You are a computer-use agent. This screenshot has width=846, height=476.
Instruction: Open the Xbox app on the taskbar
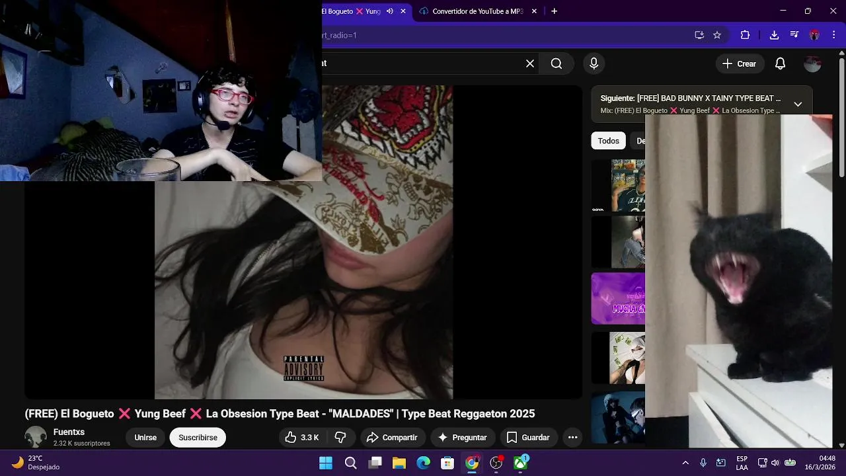(521, 463)
